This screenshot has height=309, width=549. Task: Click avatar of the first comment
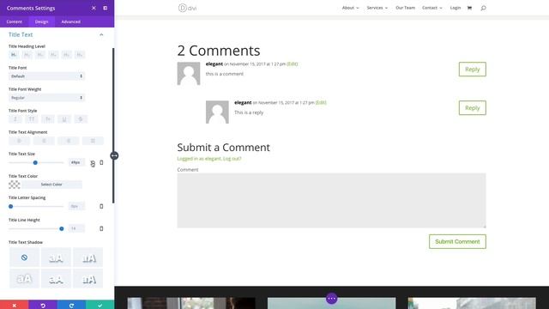(189, 74)
